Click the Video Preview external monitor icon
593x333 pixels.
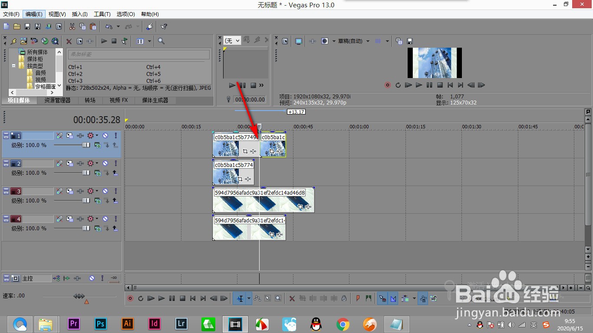(x=299, y=41)
